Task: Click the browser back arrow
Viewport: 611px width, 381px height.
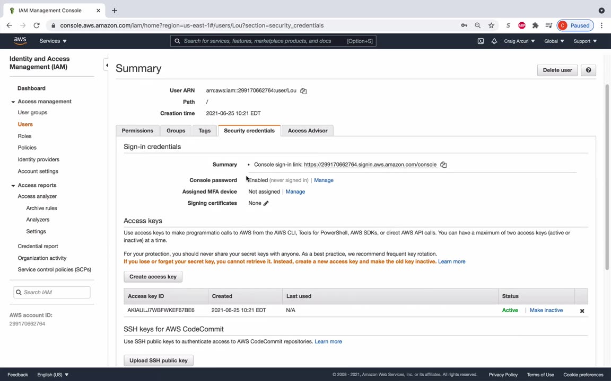Action: coord(10,25)
